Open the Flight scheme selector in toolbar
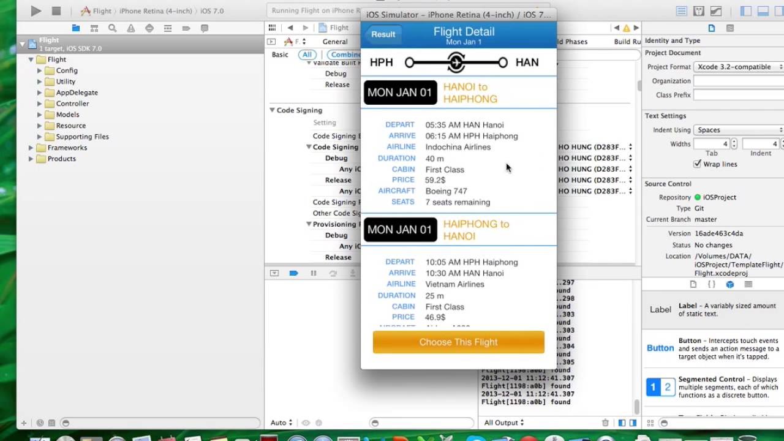The width and height of the screenshot is (784, 441). pyautogui.click(x=96, y=11)
